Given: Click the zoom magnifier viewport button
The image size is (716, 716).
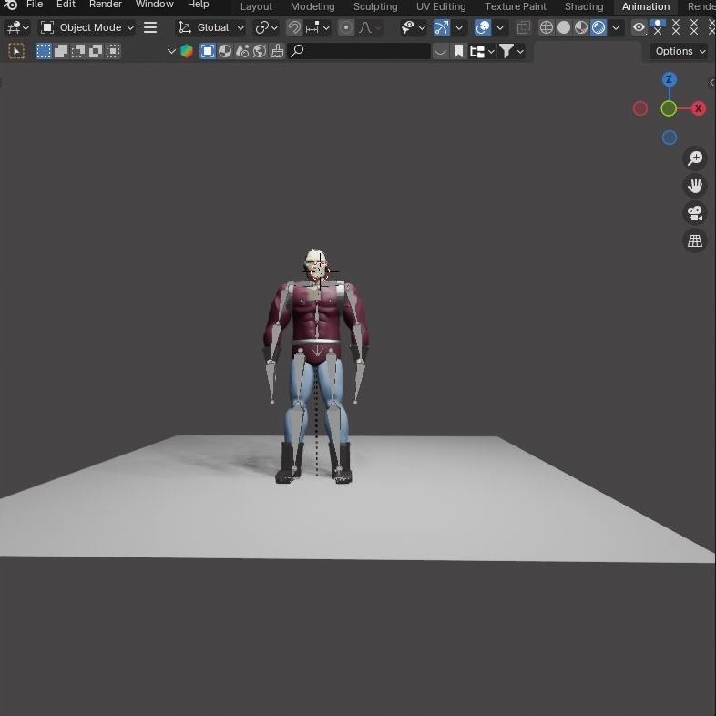Looking at the screenshot, I should coord(695,159).
